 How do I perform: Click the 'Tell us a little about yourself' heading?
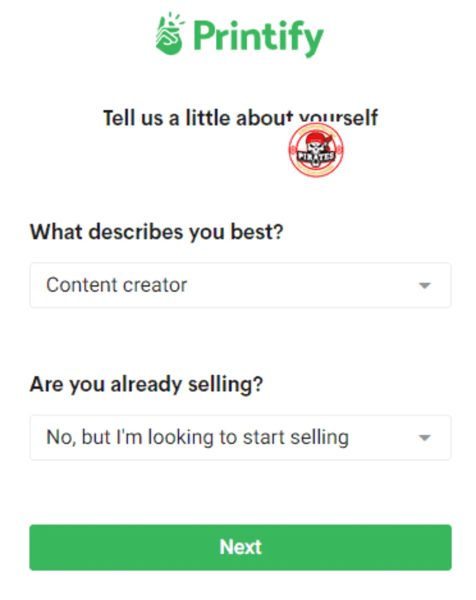tap(240, 118)
